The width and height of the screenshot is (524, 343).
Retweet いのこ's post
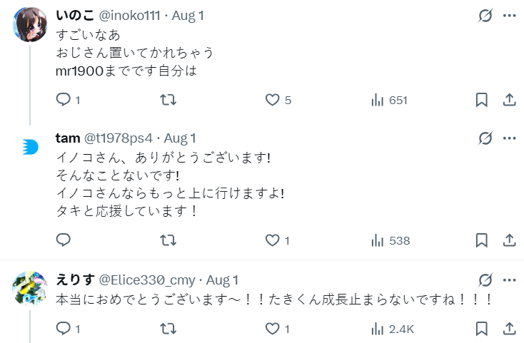pyautogui.click(x=168, y=100)
